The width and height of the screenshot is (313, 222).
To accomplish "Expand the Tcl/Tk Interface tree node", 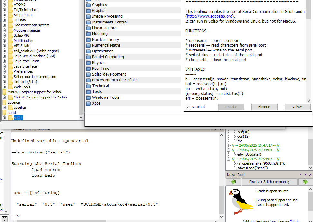I will (x=5, y=10).
